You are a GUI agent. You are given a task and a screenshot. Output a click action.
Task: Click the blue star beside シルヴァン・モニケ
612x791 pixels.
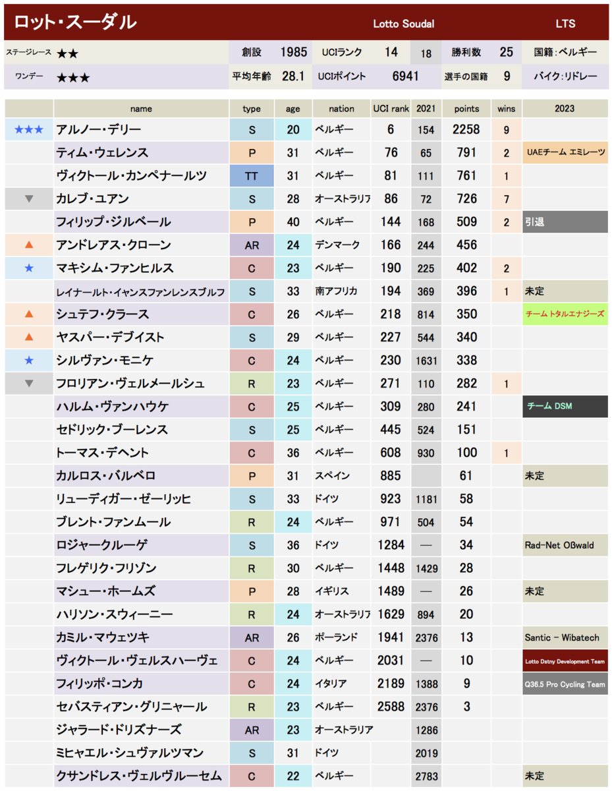[28, 361]
